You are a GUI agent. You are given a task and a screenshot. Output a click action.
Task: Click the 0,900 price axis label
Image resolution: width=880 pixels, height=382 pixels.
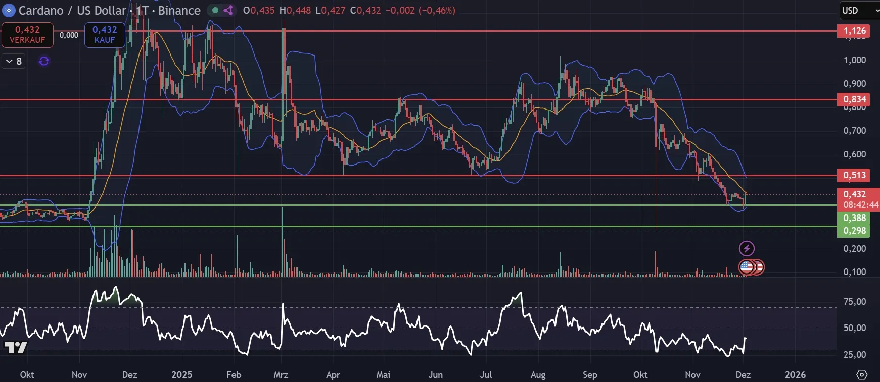click(x=855, y=84)
